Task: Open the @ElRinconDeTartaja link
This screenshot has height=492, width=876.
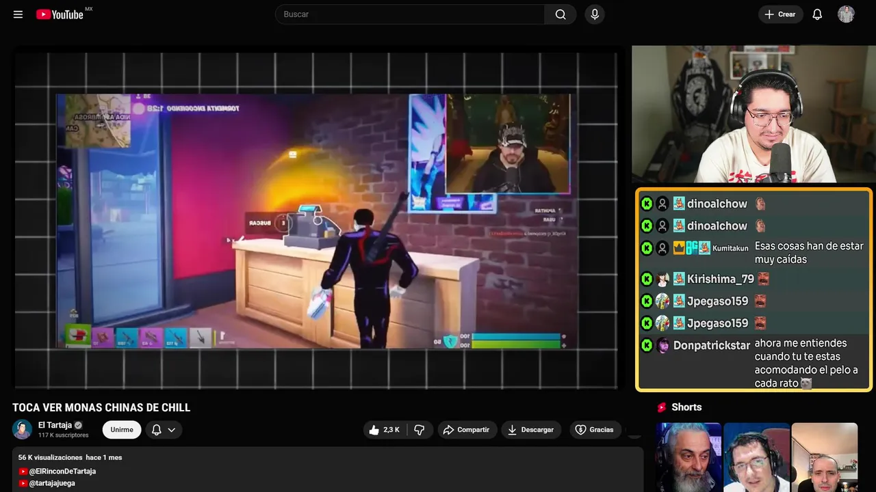Action: tap(62, 471)
